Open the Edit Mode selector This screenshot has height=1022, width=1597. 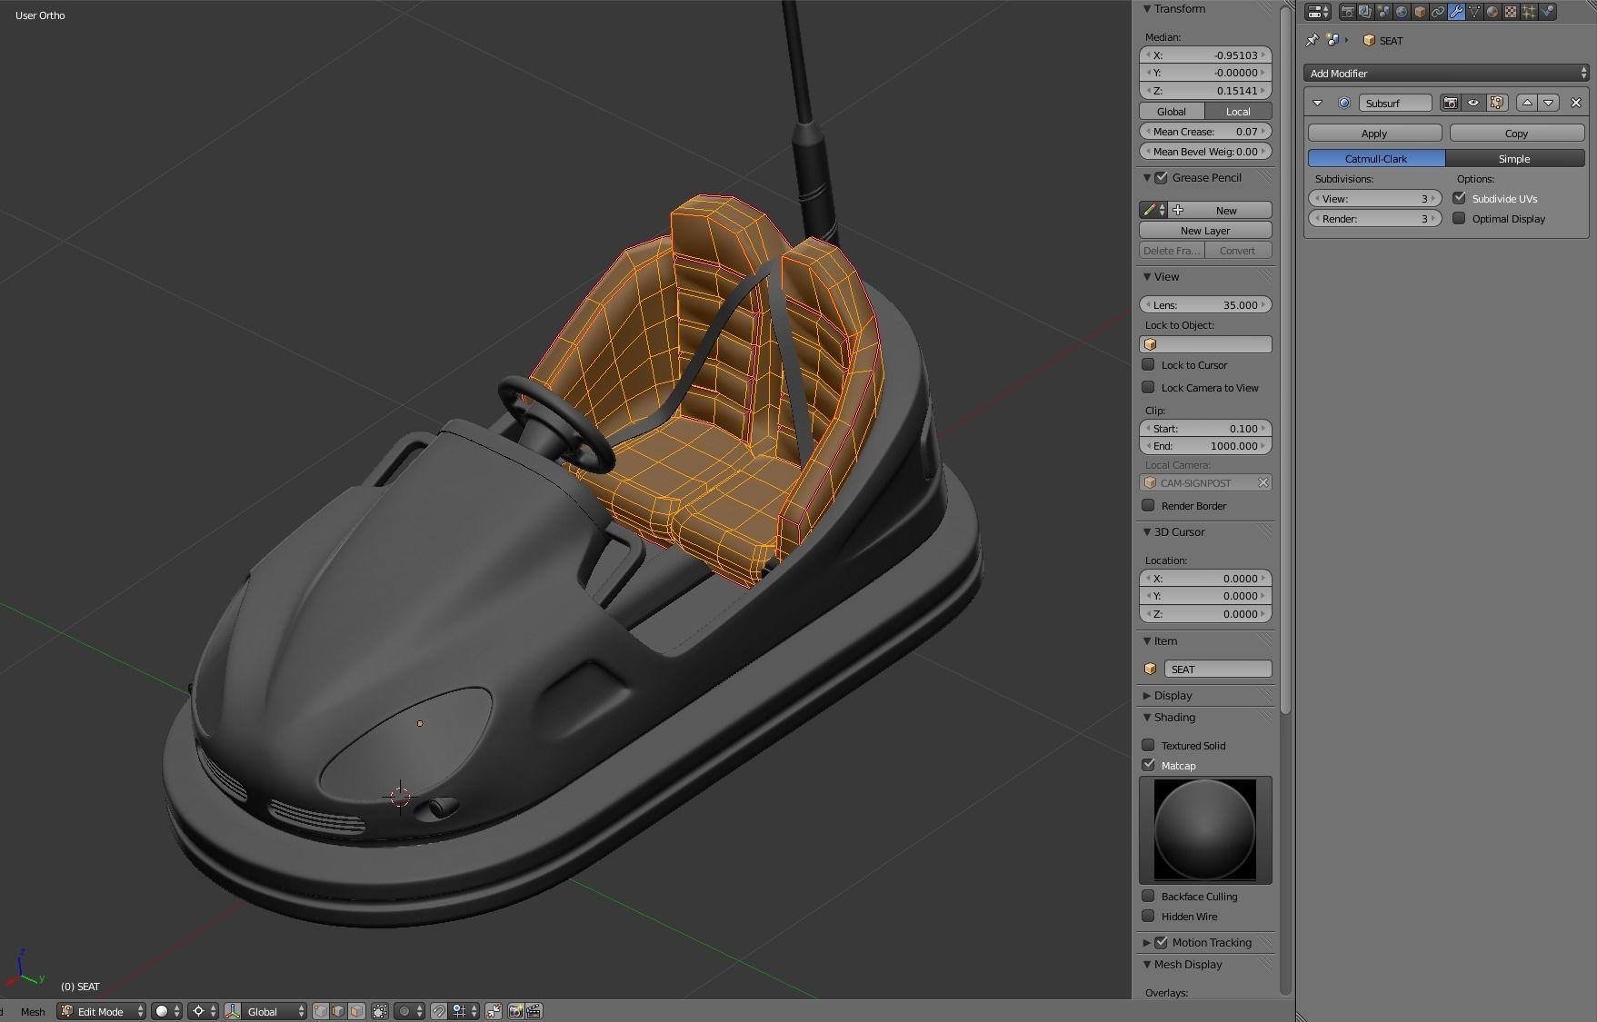point(102,1011)
